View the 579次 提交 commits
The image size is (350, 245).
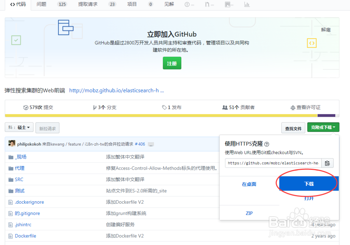coord(38,107)
